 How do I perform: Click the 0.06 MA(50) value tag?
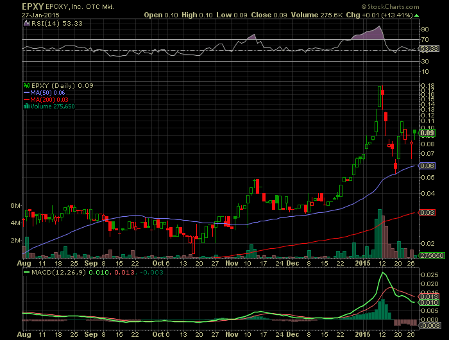pos(427,166)
